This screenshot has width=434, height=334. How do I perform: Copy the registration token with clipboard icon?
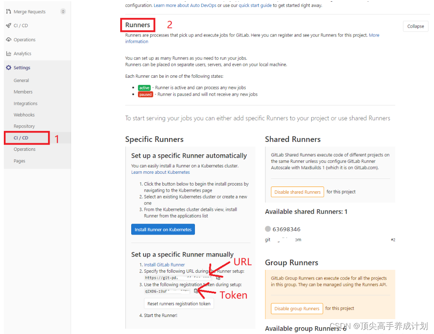pyautogui.click(x=196, y=291)
